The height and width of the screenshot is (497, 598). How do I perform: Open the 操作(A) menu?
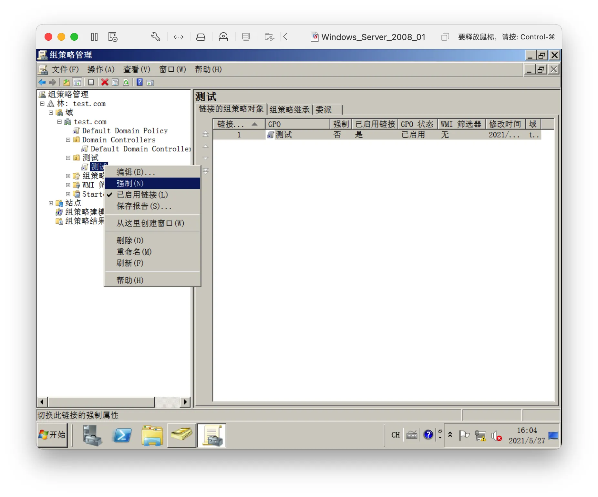[101, 69]
